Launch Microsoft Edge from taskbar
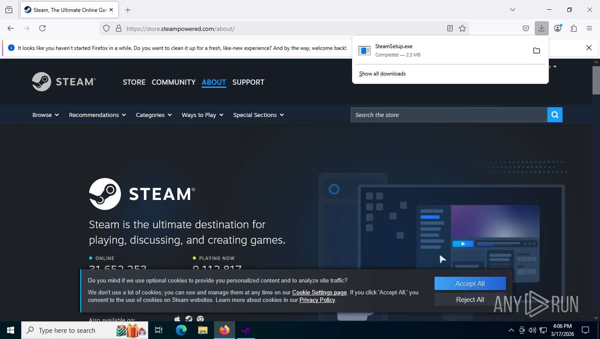The image size is (600, 339). [x=181, y=330]
